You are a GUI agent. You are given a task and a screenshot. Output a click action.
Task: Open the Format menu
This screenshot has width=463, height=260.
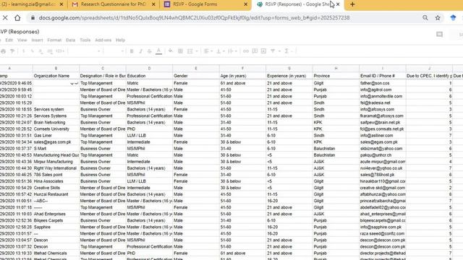click(x=54, y=40)
